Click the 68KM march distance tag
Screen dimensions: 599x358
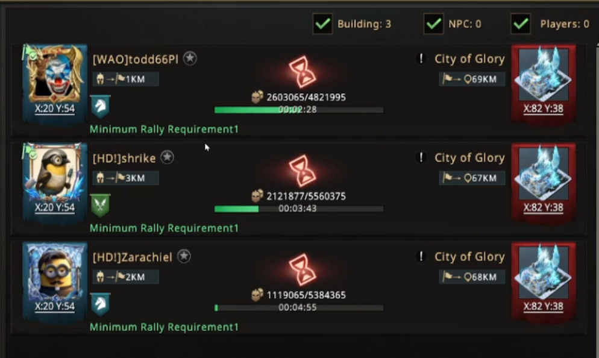click(x=472, y=277)
